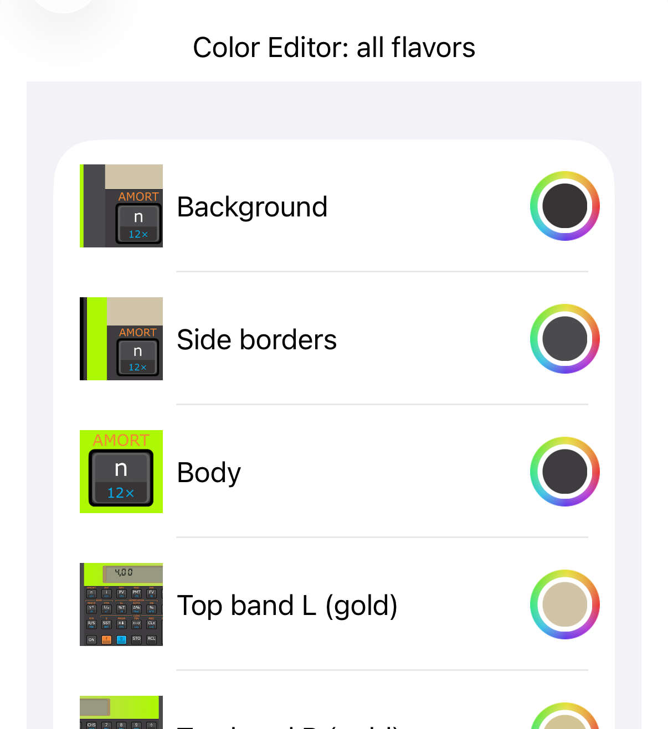Tap the Top band L gold color well
The height and width of the screenshot is (729, 668).
click(x=564, y=604)
